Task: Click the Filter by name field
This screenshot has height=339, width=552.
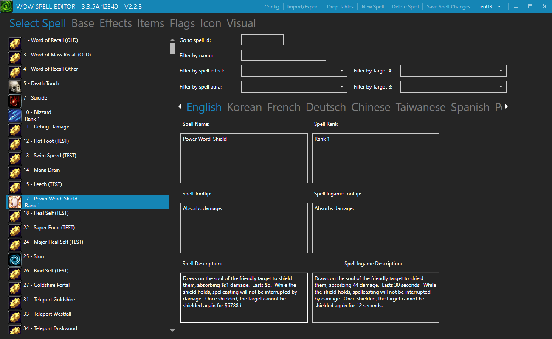Action: pos(284,55)
